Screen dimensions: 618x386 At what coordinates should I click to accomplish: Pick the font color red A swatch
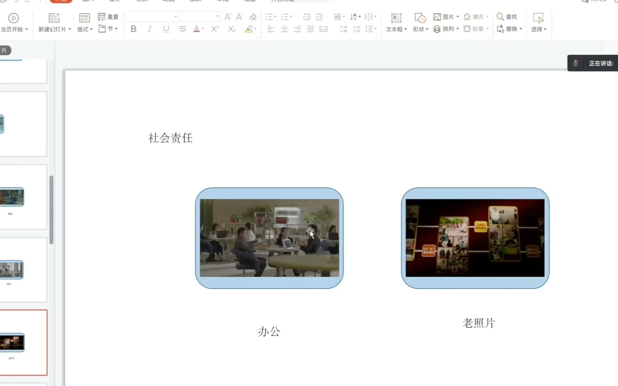pos(197,29)
